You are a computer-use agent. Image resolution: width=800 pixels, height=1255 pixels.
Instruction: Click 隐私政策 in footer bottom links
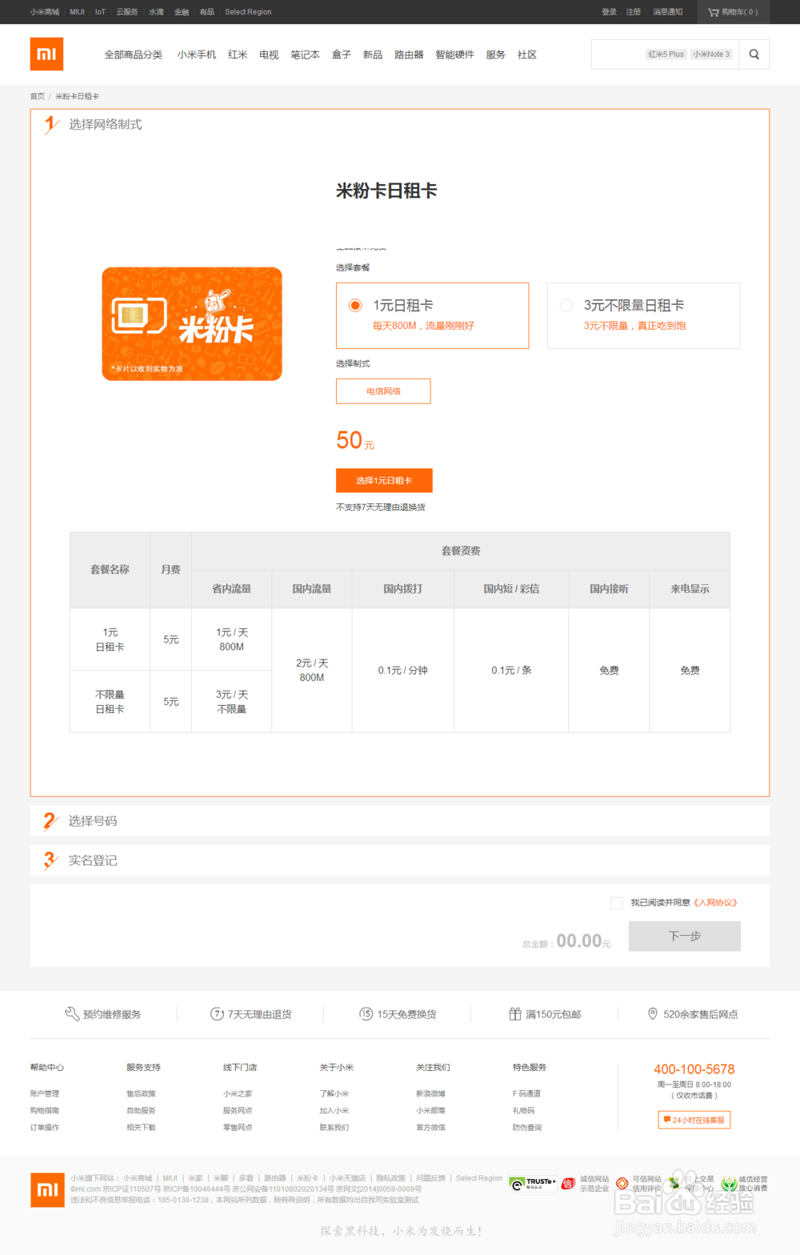tap(391, 1178)
